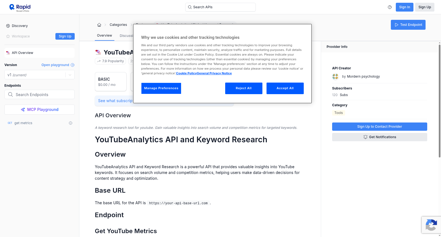Screen dimensions: 441x237
Task: Select the BASIC $0.00 plan card
Action: tap(111, 82)
